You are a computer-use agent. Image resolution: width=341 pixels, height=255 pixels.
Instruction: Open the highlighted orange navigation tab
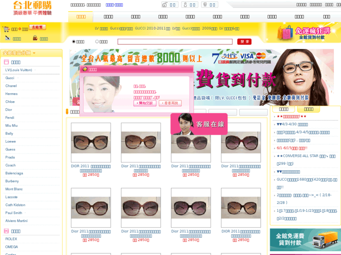81,17
